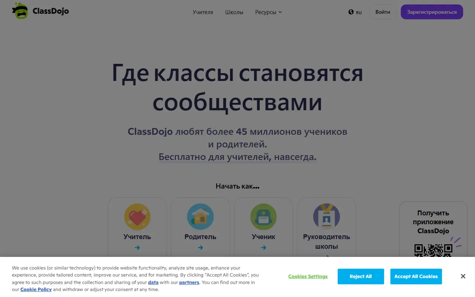Click the globe language icon

point(351,12)
